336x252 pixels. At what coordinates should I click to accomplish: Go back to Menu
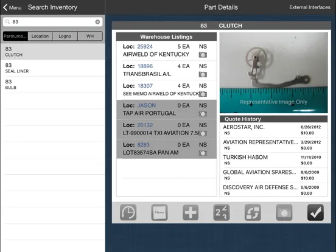[12, 7]
